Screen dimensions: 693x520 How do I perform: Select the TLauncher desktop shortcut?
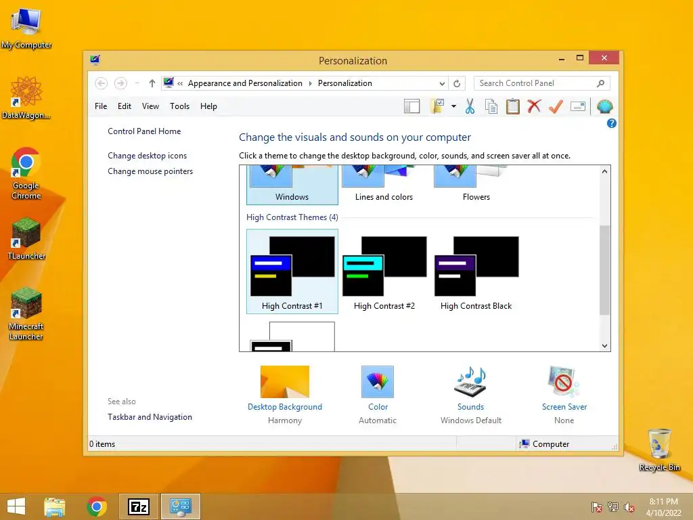(x=26, y=238)
